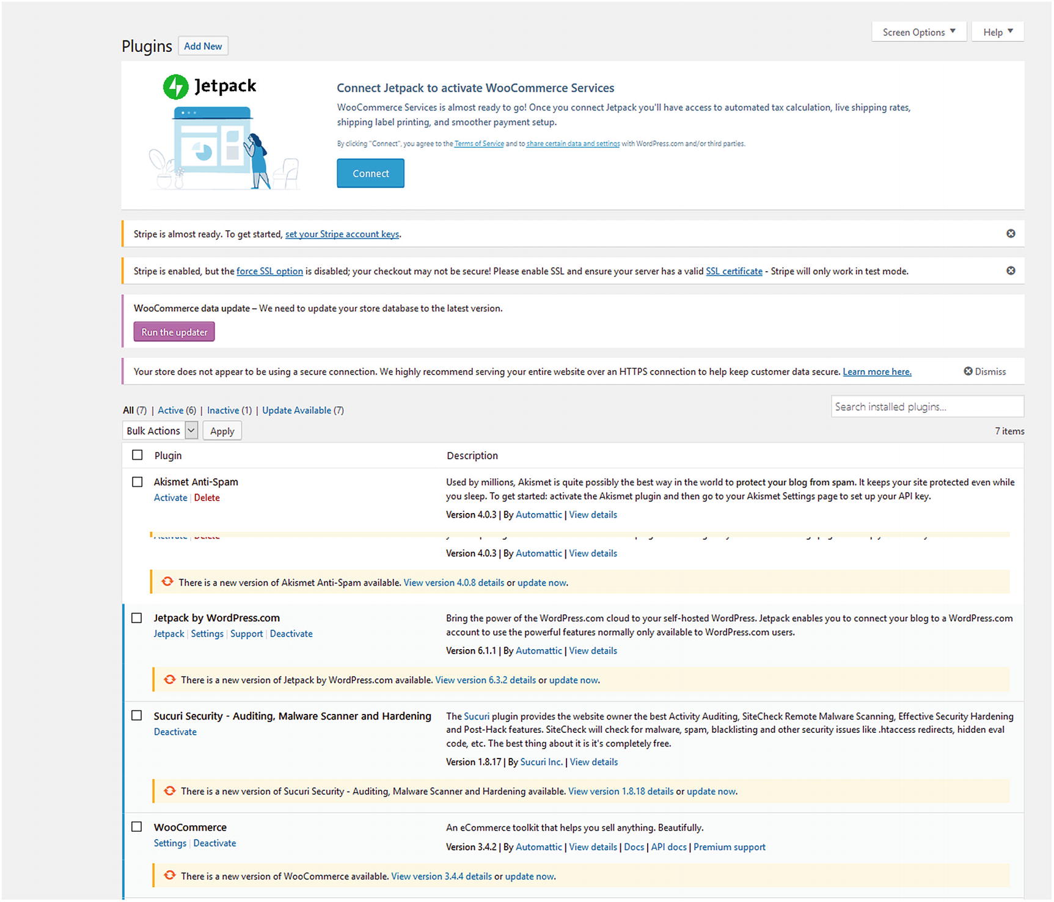Image resolution: width=1054 pixels, height=902 pixels.
Task: Check the WooCommerce plugin checkbox
Action: coord(137,827)
